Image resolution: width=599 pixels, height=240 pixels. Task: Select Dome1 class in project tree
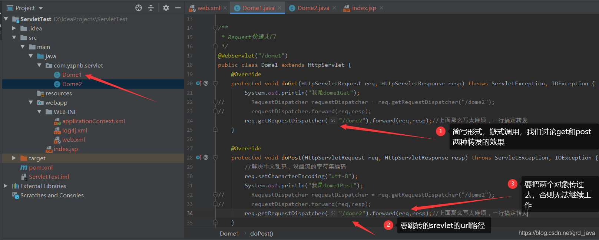tap(72, 75)
